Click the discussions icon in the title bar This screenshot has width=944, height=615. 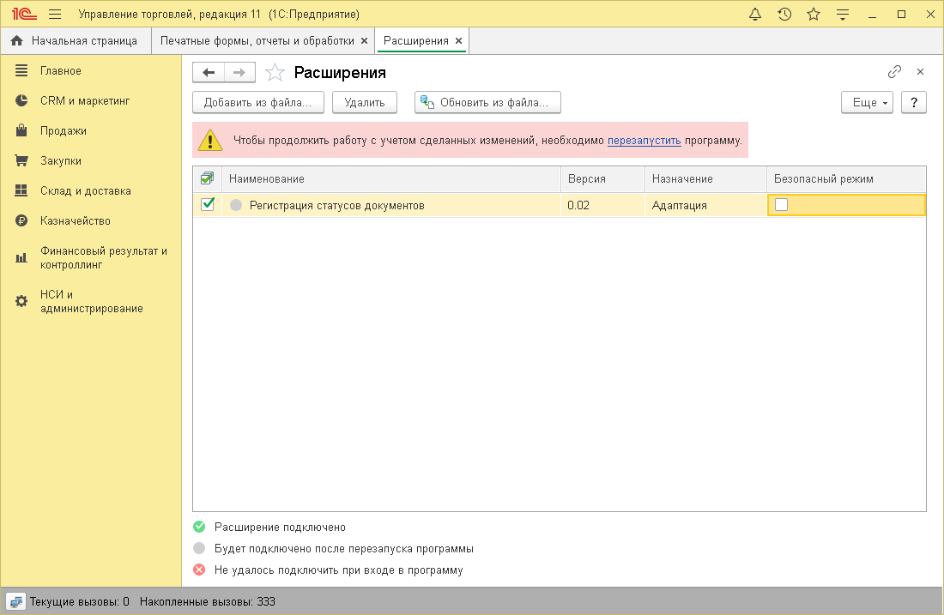click(x=842, y=14)
